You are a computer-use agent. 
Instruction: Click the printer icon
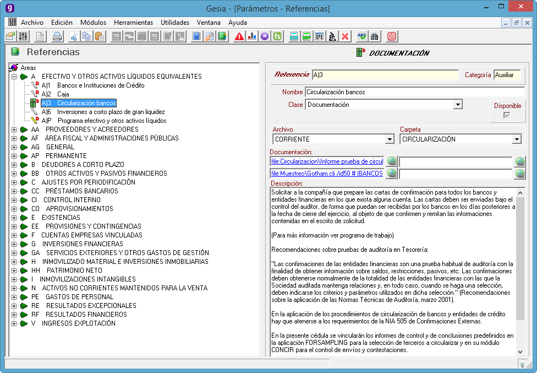click(x=57, y=36)
